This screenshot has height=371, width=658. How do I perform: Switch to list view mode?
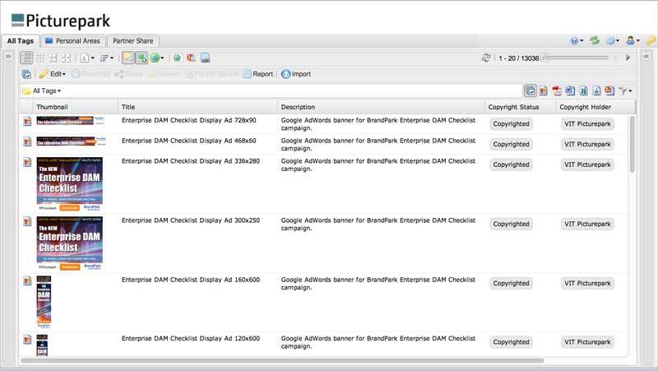[26, 58]
